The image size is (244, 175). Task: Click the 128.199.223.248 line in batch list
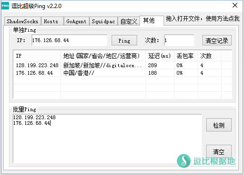[x=35, y=117]
